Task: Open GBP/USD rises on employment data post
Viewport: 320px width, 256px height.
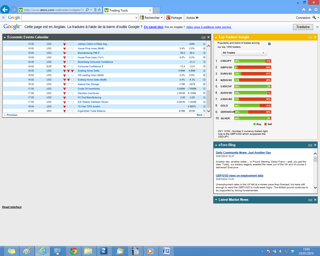Action: pyautogui.click(x=239, y=175)
